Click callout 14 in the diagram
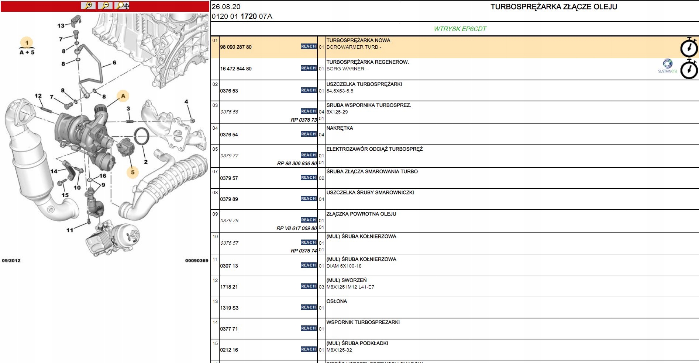The width and height of the screenshot is (699, 363). (x=54, y=171)
